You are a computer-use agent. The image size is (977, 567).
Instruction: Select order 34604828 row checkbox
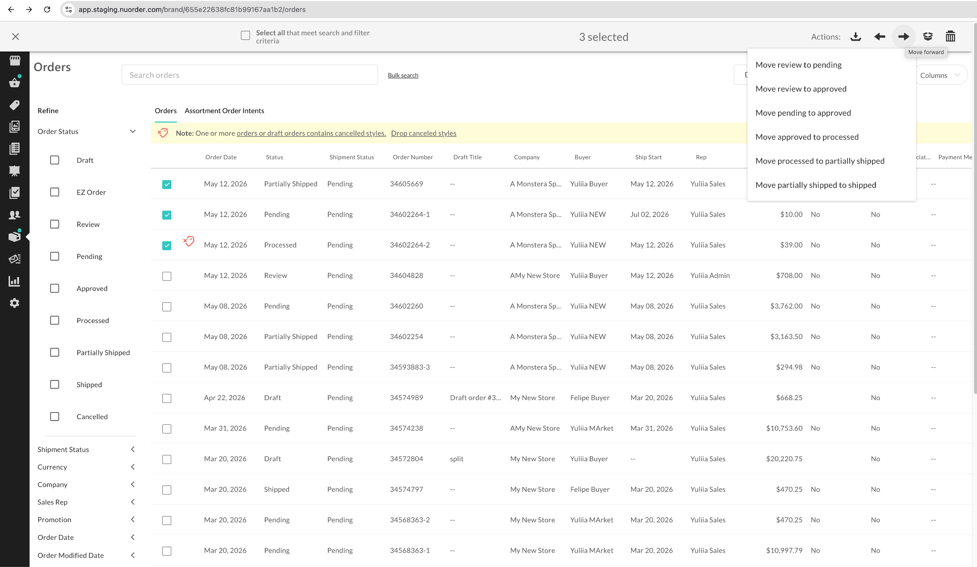166,276
